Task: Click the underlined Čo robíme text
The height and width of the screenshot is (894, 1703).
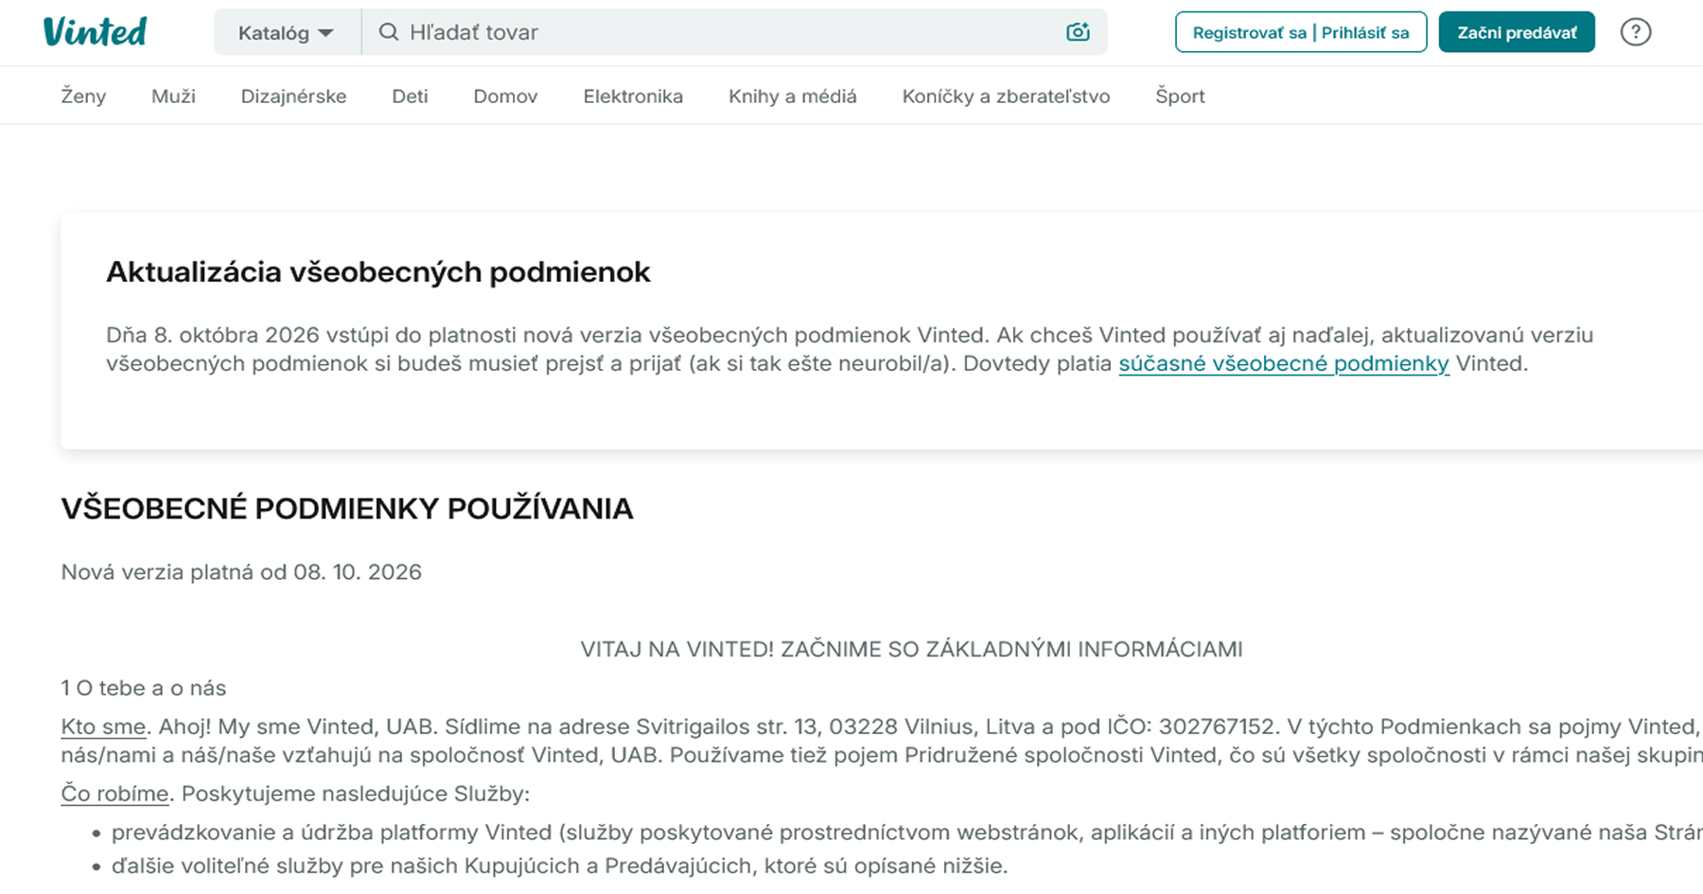Action: coord(114,794)
